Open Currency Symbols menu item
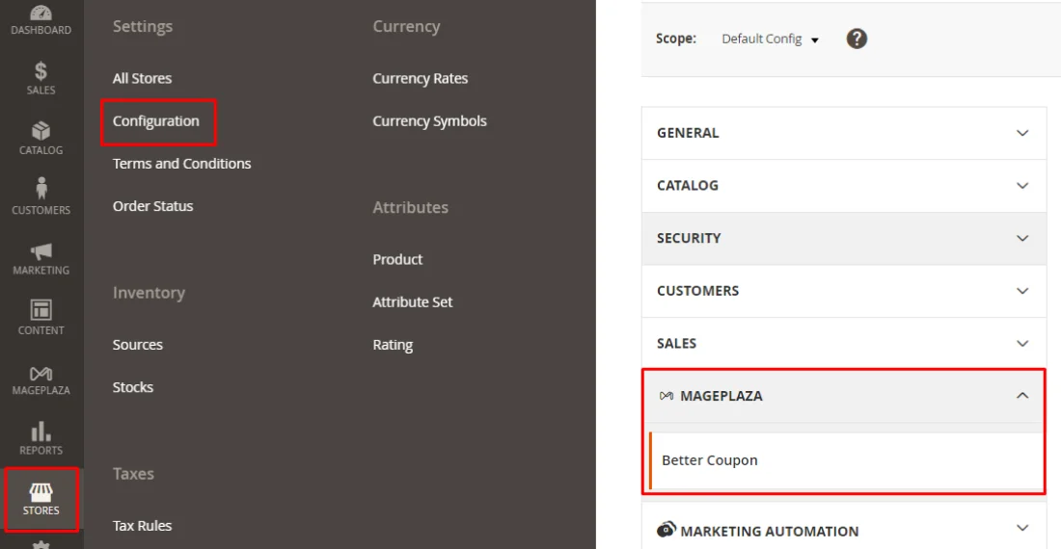1061x549 pixels. click(429, 120)
